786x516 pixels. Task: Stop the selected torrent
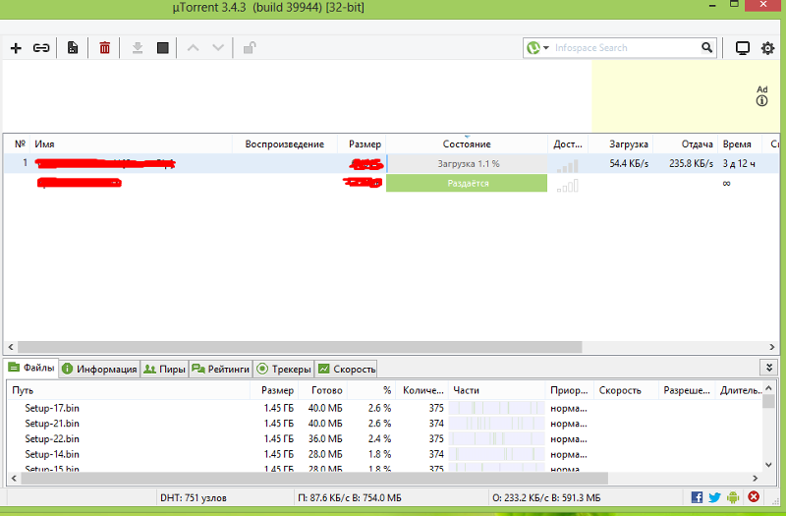point(162,48)
